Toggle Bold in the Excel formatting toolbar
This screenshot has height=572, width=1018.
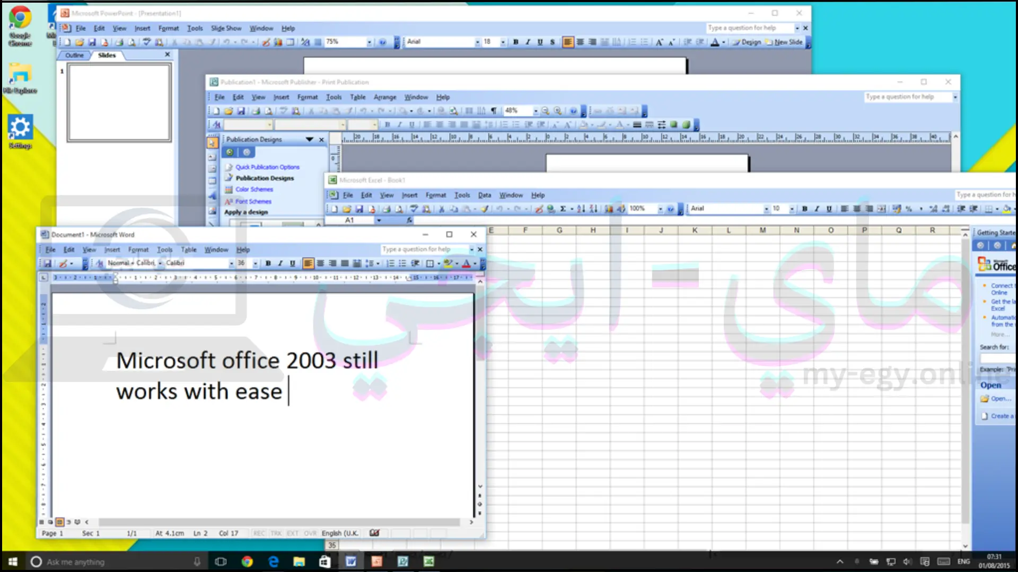click(805, 209)
